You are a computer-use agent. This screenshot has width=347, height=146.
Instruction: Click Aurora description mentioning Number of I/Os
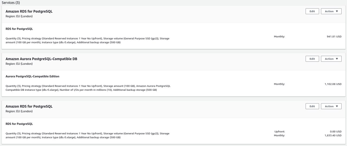(x=88, y=88)
